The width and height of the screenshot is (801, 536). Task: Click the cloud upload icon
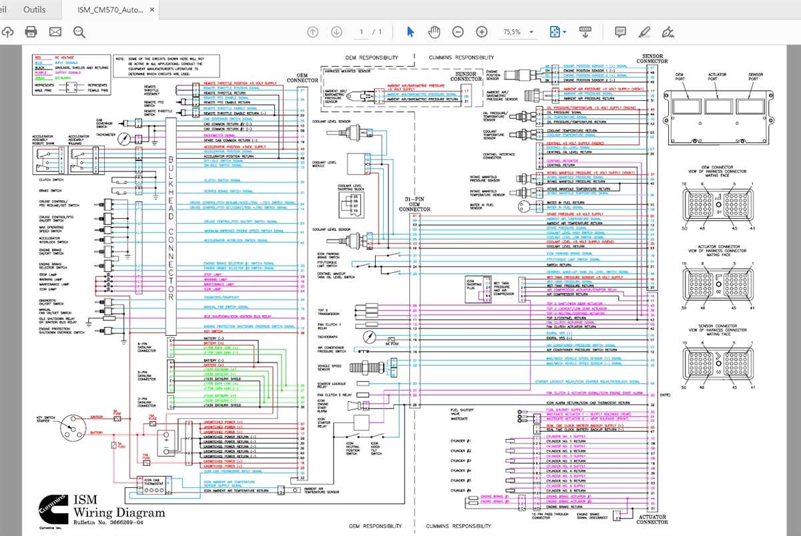click(7, 31)
